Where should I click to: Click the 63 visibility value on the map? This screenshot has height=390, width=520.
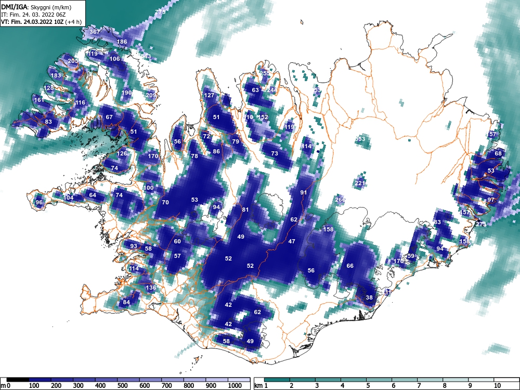click(x=255, y=90)
